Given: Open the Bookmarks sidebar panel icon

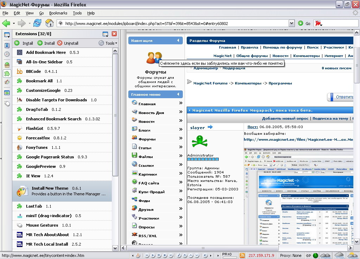Looking at the screenshot, I should coord(7,45).
